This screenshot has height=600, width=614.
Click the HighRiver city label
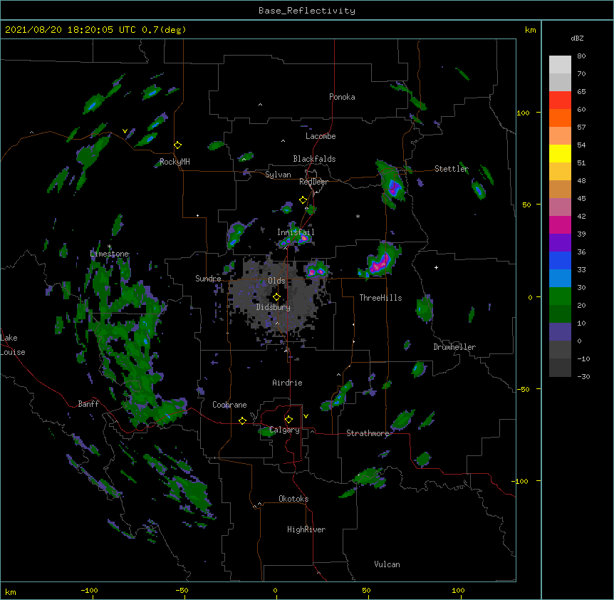click(306, 529)
